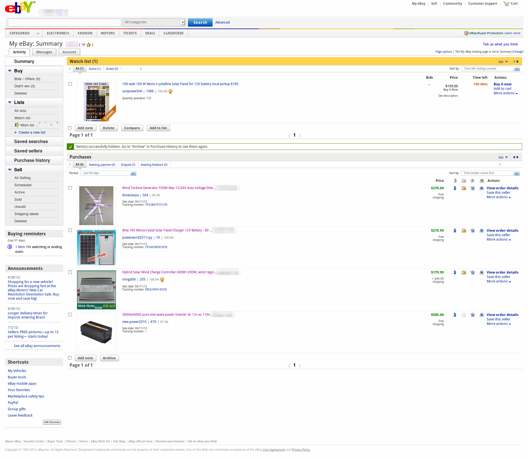Screen dimensions: 528x459
Task: Click the clock icon in Buying reminders
Action: (10, 247)
